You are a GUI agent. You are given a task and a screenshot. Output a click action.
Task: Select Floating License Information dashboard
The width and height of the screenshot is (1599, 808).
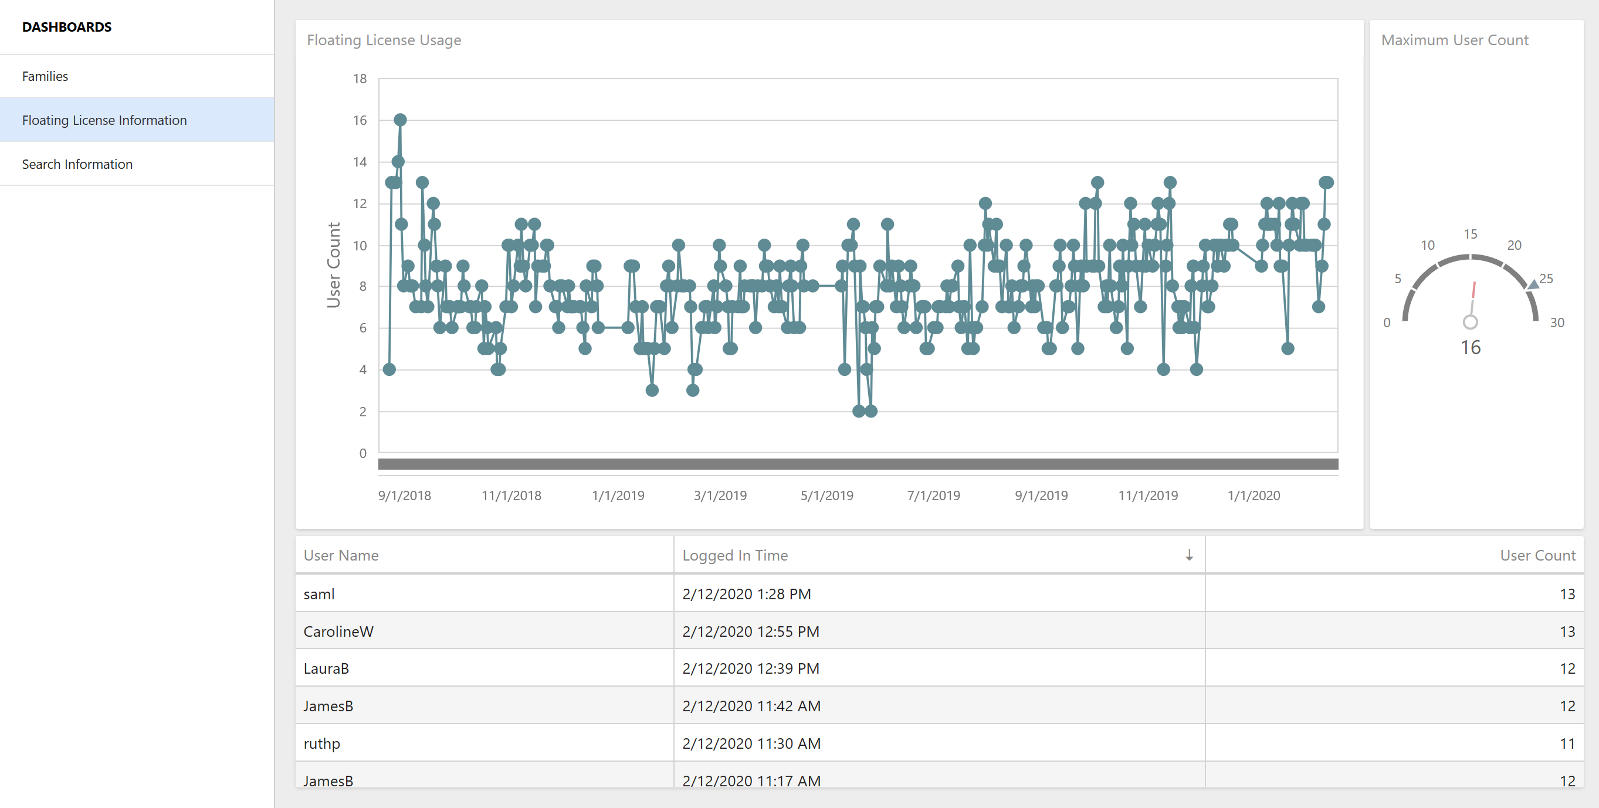click(104, 120)
